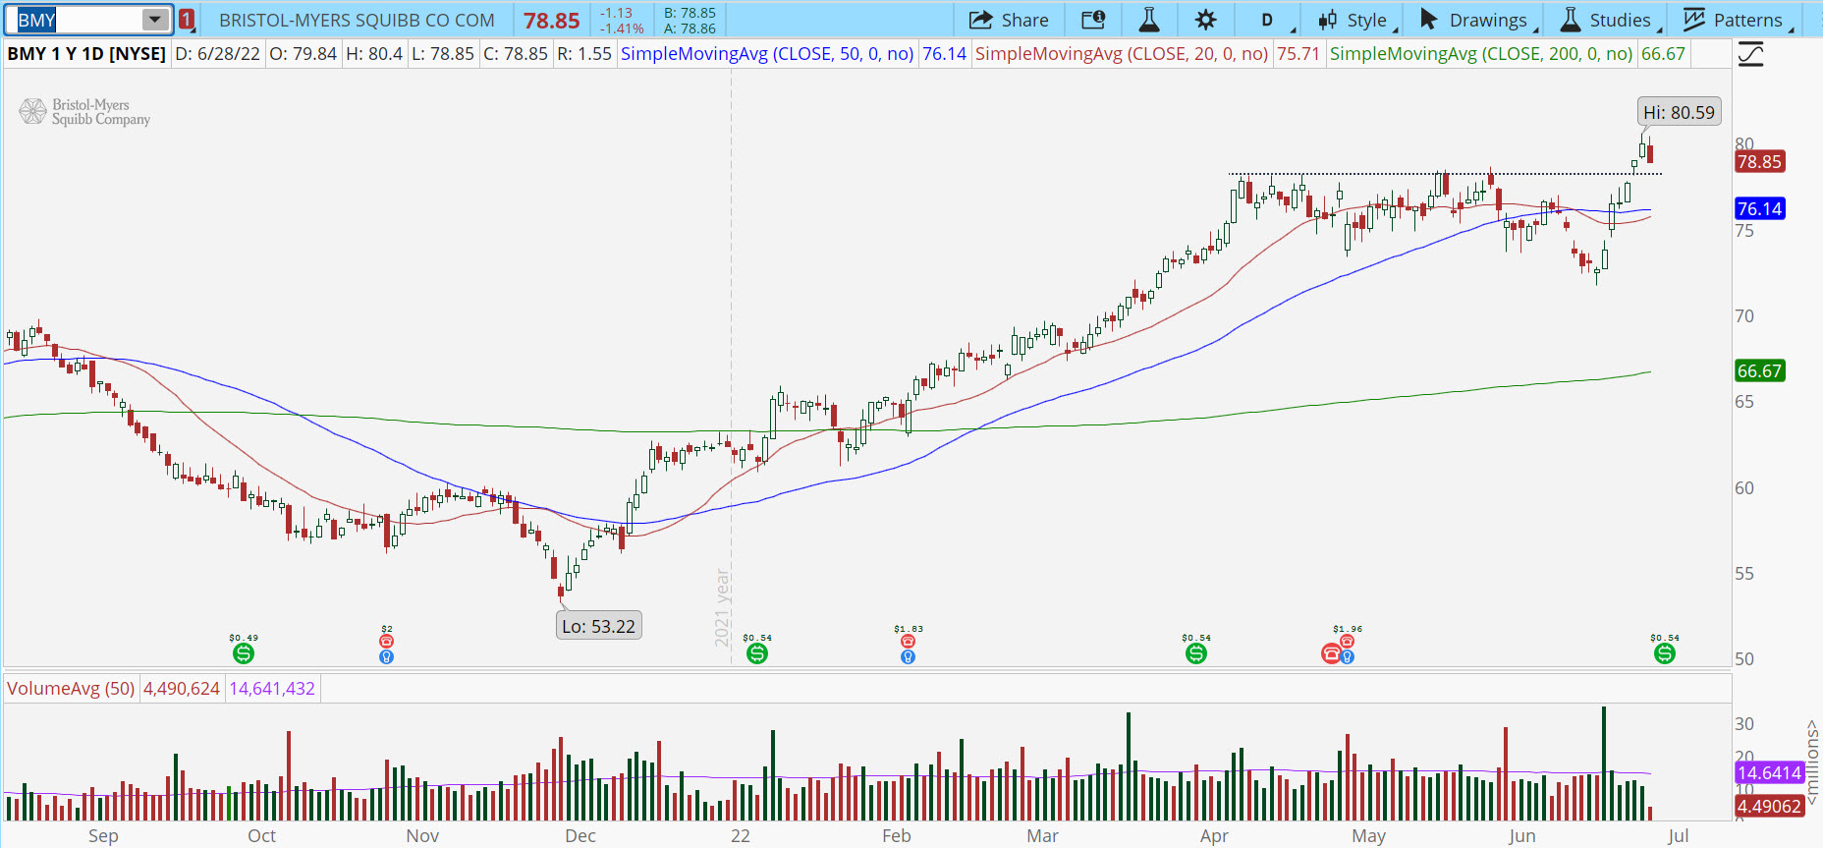This screenshot has height=848, width=1823.
Task: Click the SimpleMovingAvg (CLOSE, 50, 0, no) label
Action: coord(767,53)
